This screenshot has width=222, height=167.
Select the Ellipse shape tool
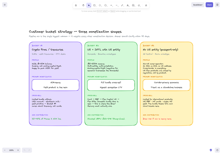pyautogui.click(x=106, y=5)
